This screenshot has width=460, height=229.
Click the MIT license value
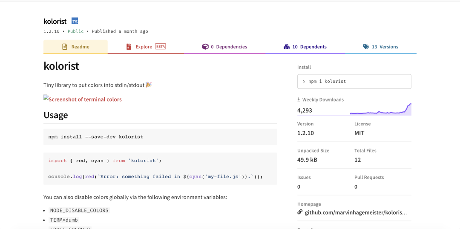pos(359,133)
